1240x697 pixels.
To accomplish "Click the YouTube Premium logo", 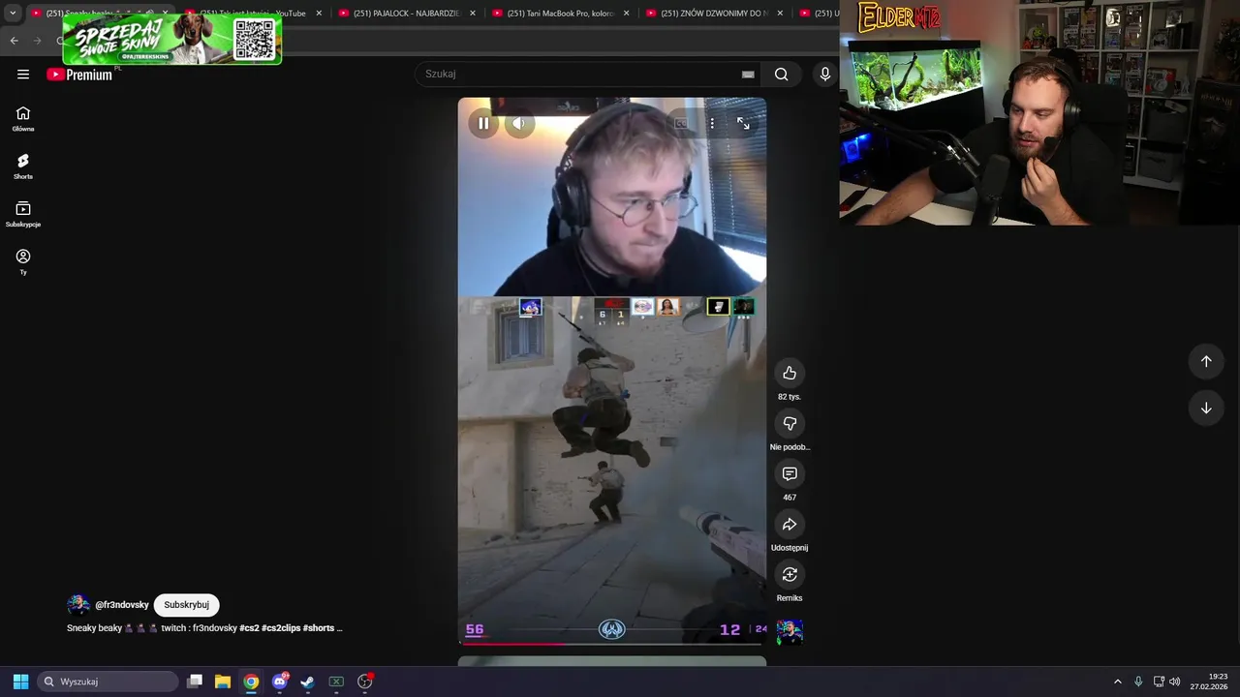I will (x=79, y=75).
